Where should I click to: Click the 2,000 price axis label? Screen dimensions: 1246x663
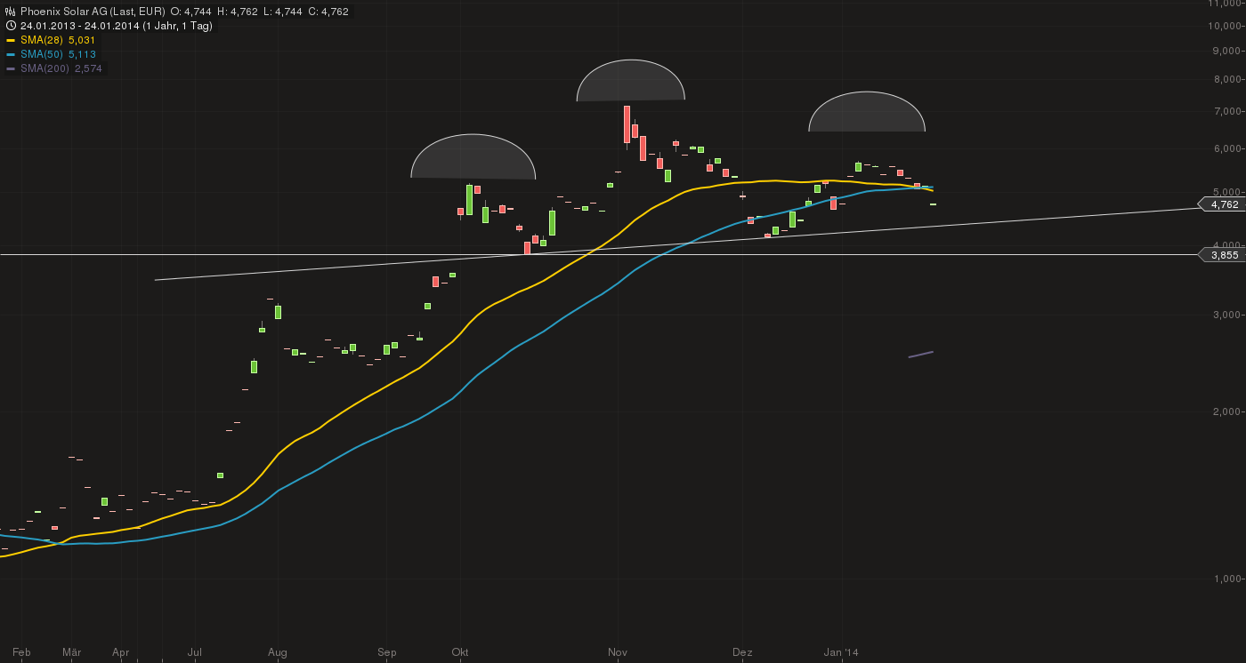click(x=1226, y=411)
